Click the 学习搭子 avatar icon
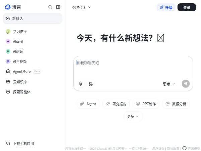This screenshot has height=151, width=201. point(8,31)
